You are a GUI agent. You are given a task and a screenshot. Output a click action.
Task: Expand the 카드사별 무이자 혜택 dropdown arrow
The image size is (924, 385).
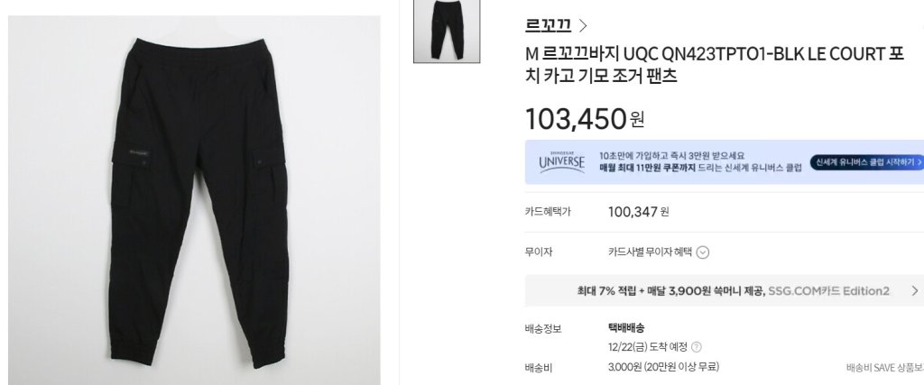702,252
